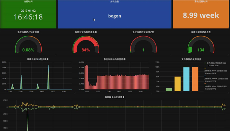
Task: Click the orange /data filesystem bar
Action: tap(195, 79)
